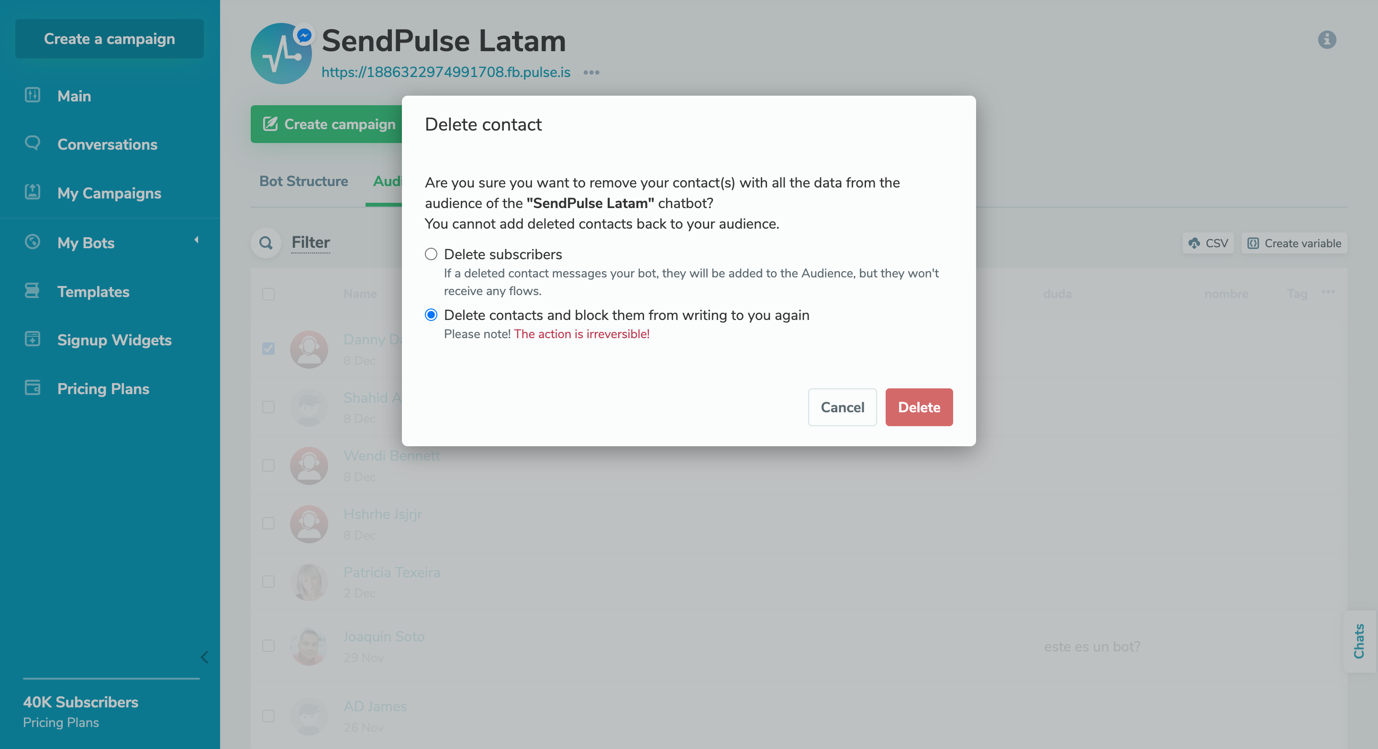Image resolution: width=1378 pixels, height=749 pixels.
Task: Open the search filter magnifier icon
Action: (266, 242)
